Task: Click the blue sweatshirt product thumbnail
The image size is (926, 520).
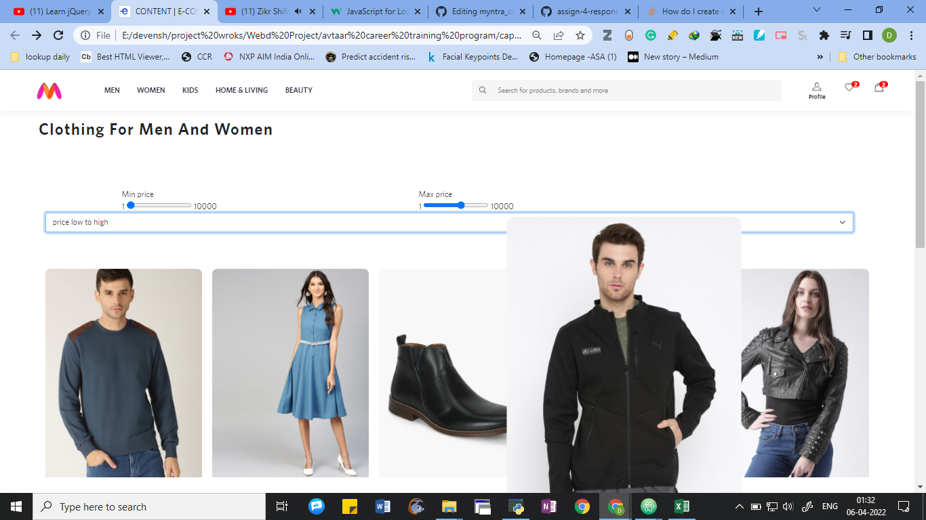Action: [x=123, y=372]
